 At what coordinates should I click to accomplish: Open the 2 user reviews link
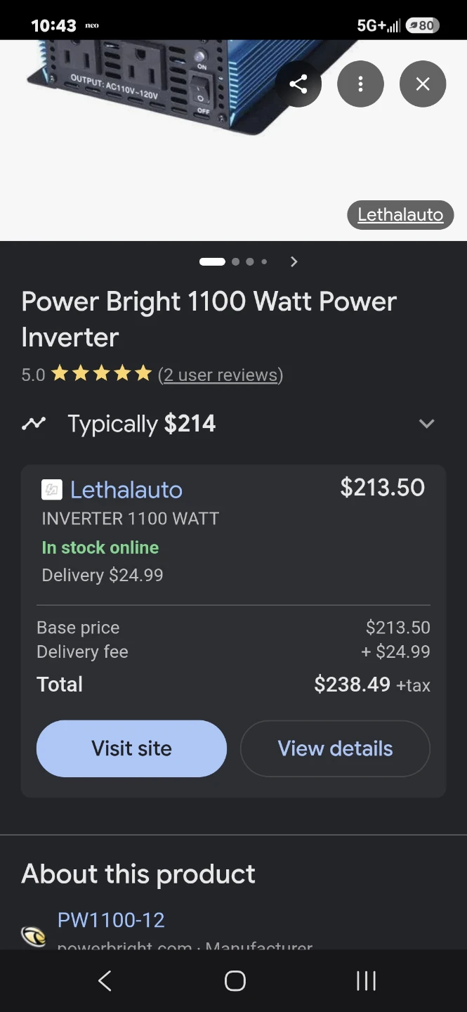[221, 375]
